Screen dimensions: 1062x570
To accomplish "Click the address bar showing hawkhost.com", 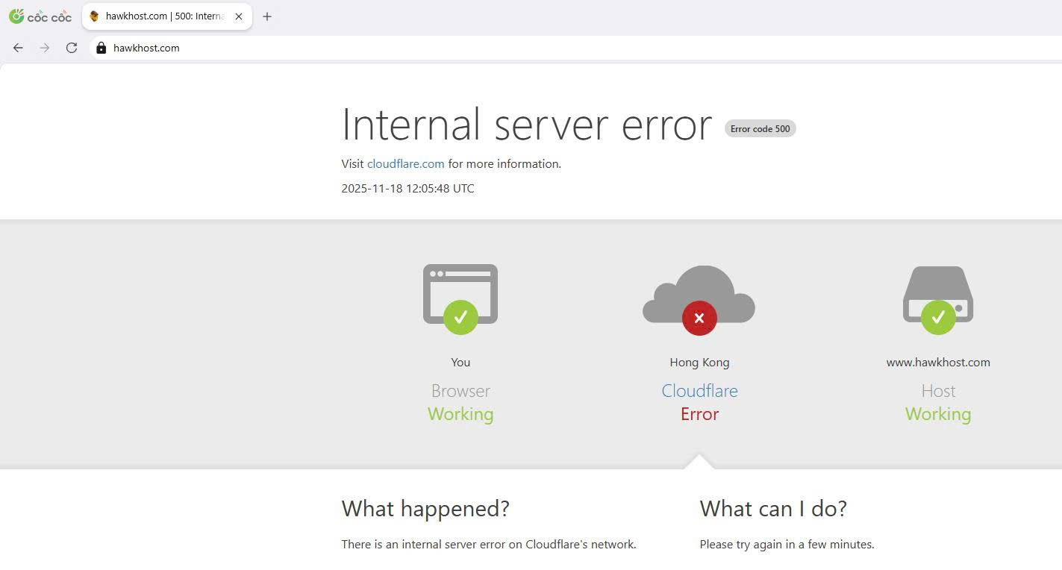I will (448, 48).
